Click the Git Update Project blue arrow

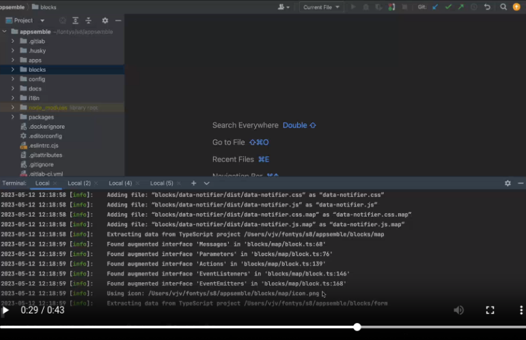pyautogui.click(x=435, y=7)
